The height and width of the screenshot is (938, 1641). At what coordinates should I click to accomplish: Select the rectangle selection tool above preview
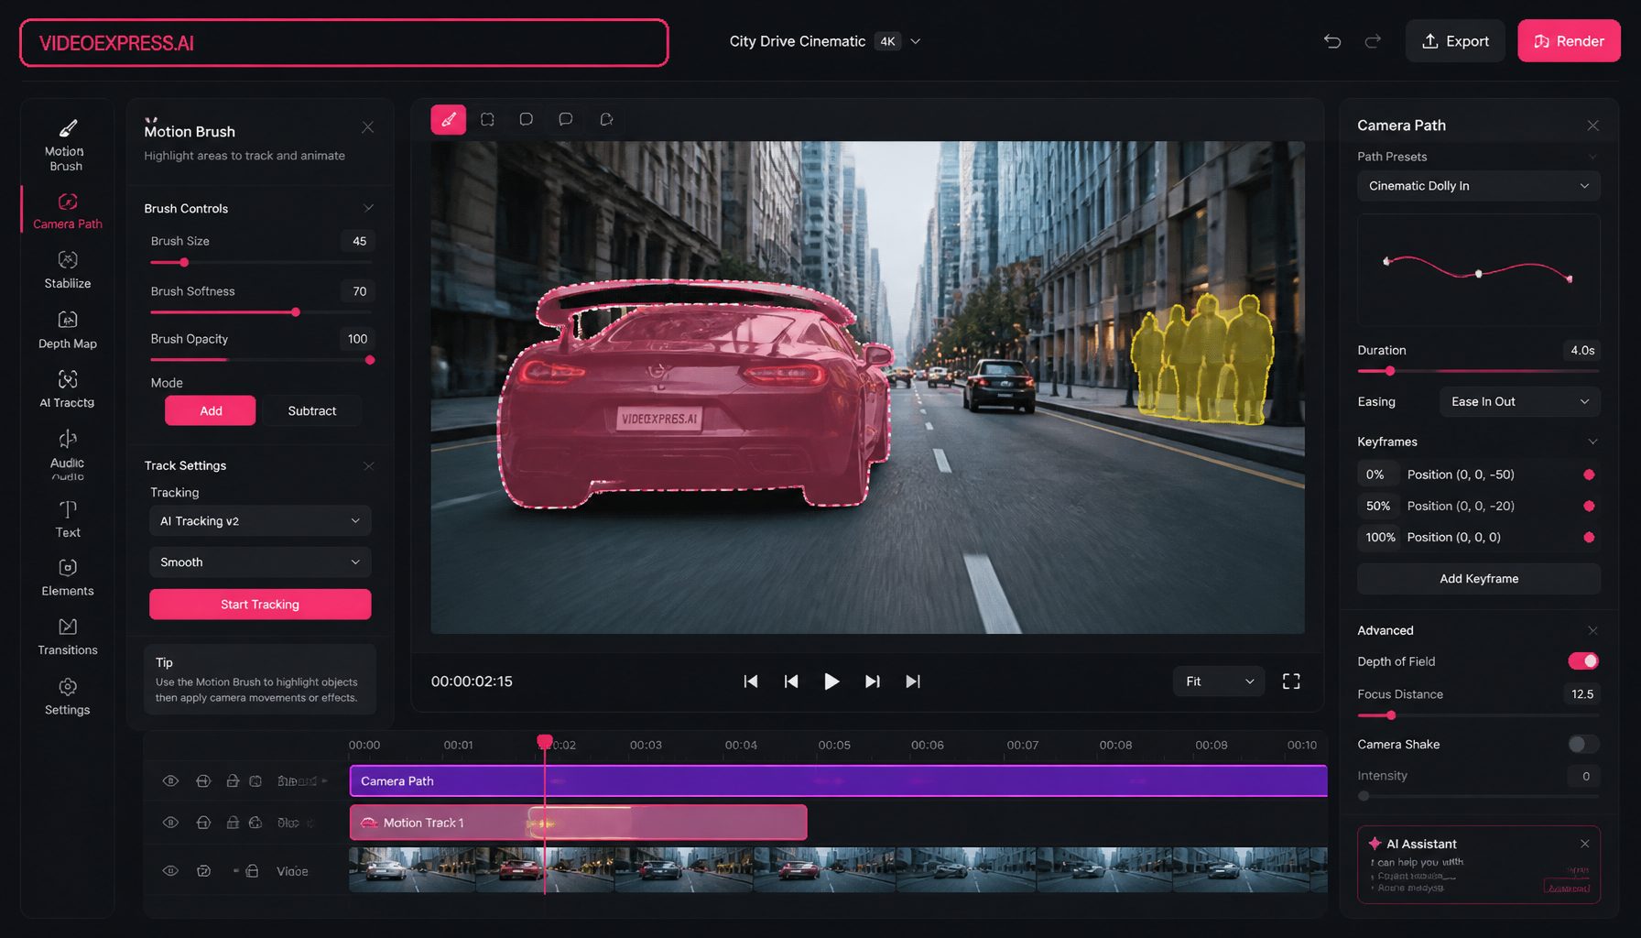pyautogui.click(x=487, y=119)
